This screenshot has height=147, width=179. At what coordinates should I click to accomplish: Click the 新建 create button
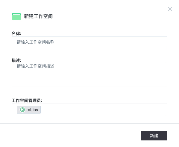154,136
